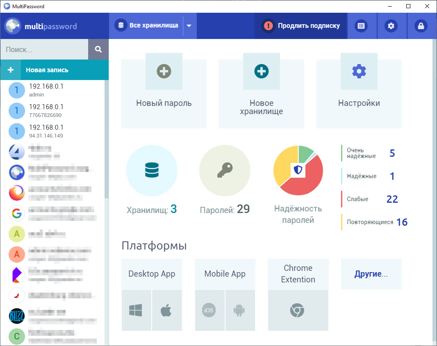Open the All vaults dropdown arrow
437x346 pixels.
189,26
